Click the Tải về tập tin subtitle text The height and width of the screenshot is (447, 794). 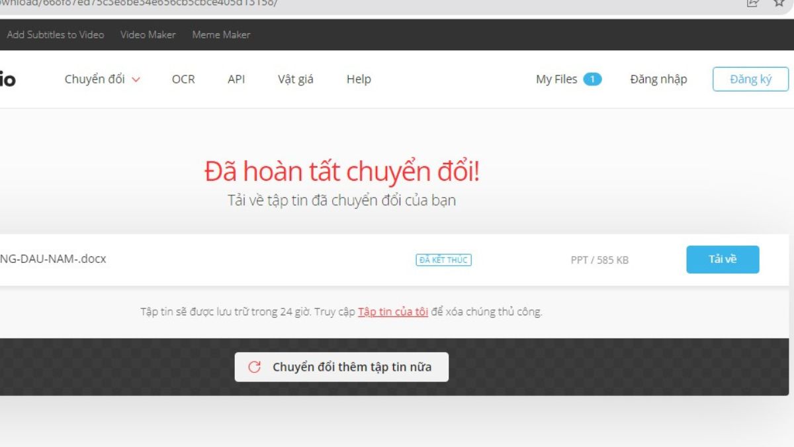pyautogui.click(x=341, y=200)
